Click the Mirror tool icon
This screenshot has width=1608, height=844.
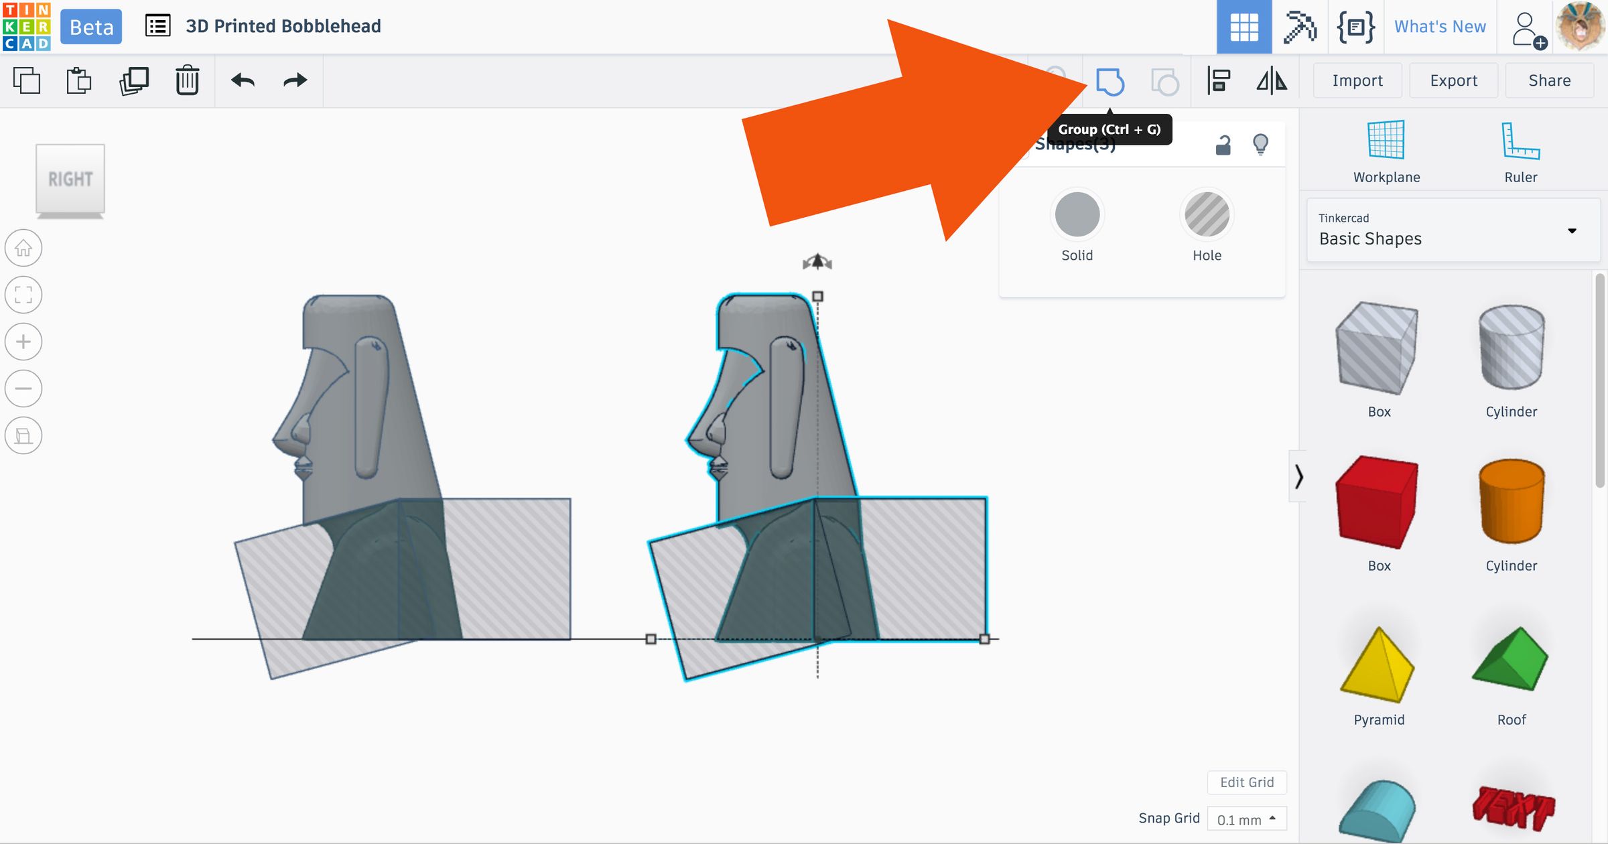(1271, 81)
